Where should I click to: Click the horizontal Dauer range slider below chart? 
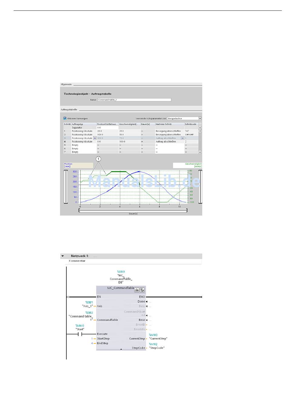click(x=133, y=210)
